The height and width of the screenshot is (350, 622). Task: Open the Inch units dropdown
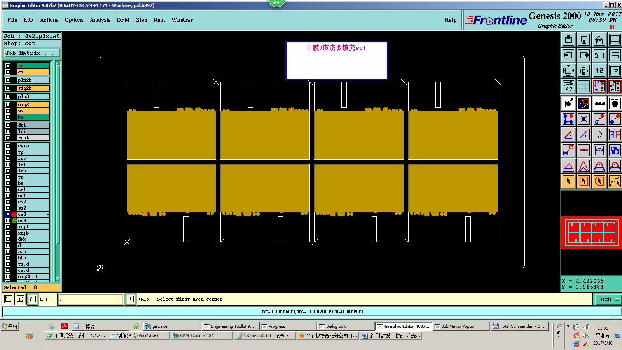607,299
